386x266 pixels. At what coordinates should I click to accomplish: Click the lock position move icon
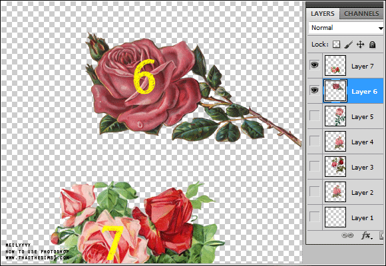(x=361, y=45)
